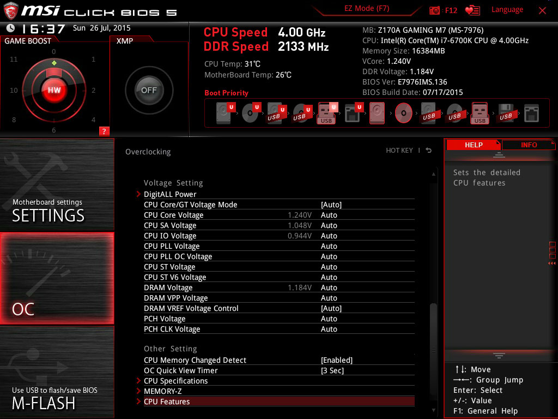The width and height of the screenshot is (558, 419).
Task: Close the BIOS with the red X
Action: (x=542, y=11)
